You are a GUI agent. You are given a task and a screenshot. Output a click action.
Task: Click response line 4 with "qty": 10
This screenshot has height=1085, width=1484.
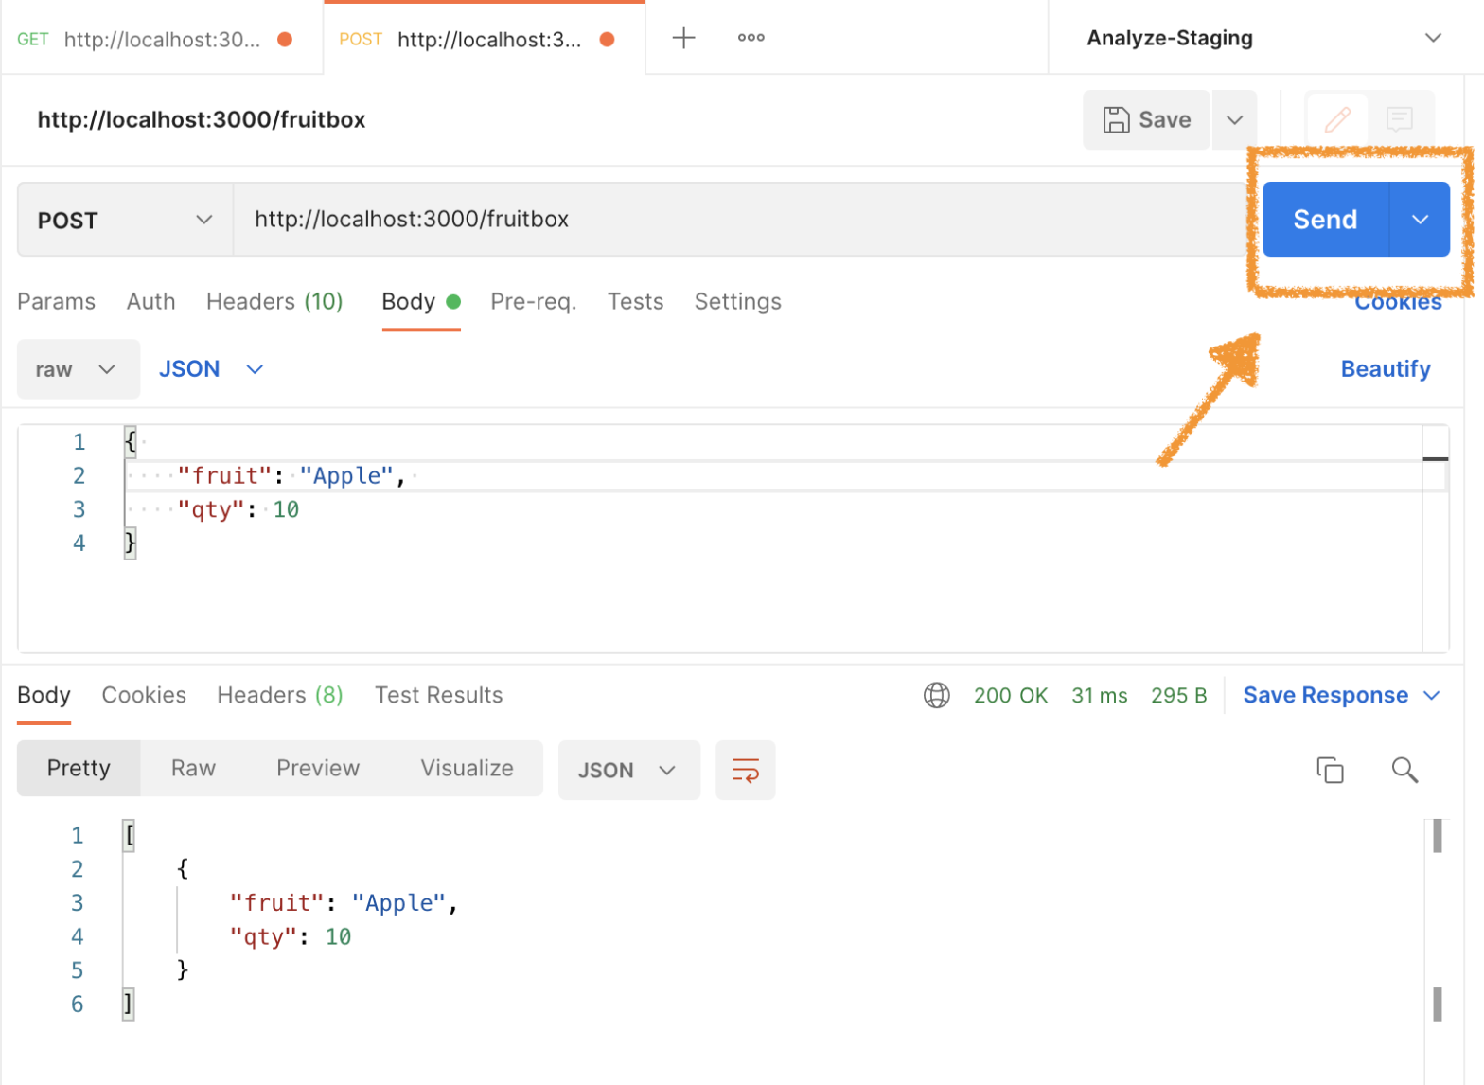coord(291,937)
